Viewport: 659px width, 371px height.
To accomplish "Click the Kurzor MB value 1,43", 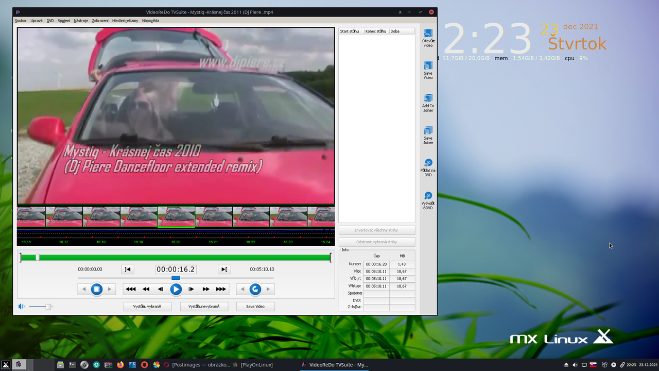I will click(402, 264).
